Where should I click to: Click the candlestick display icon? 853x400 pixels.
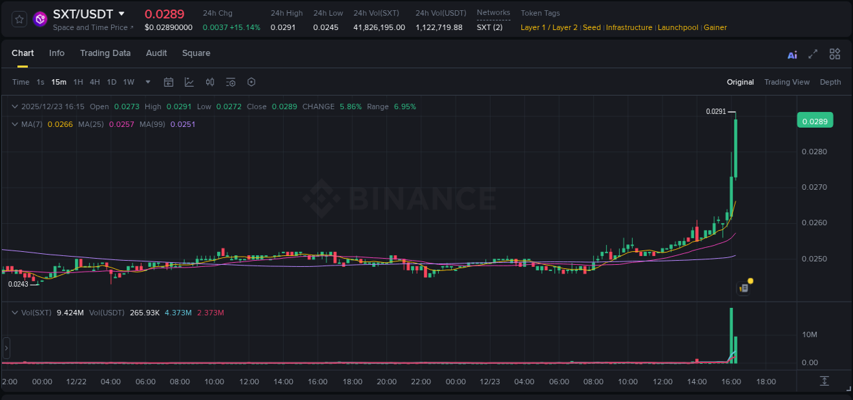pos(209,82)
